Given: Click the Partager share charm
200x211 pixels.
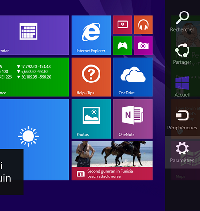Looking at the screenshot, I should pyautogui.click(x=182, y=54).
